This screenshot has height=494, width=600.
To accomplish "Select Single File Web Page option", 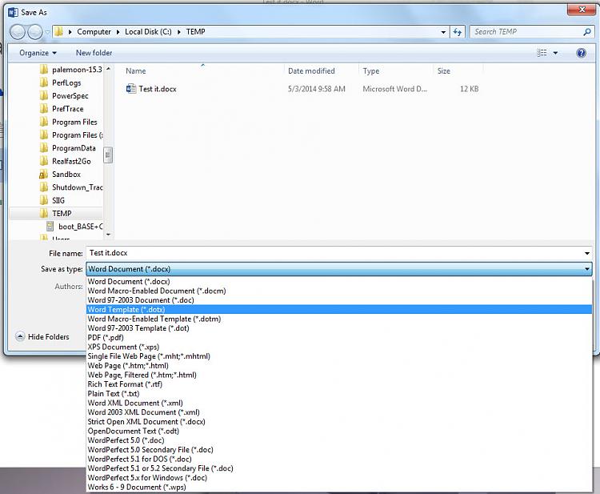I will (339, 356).
